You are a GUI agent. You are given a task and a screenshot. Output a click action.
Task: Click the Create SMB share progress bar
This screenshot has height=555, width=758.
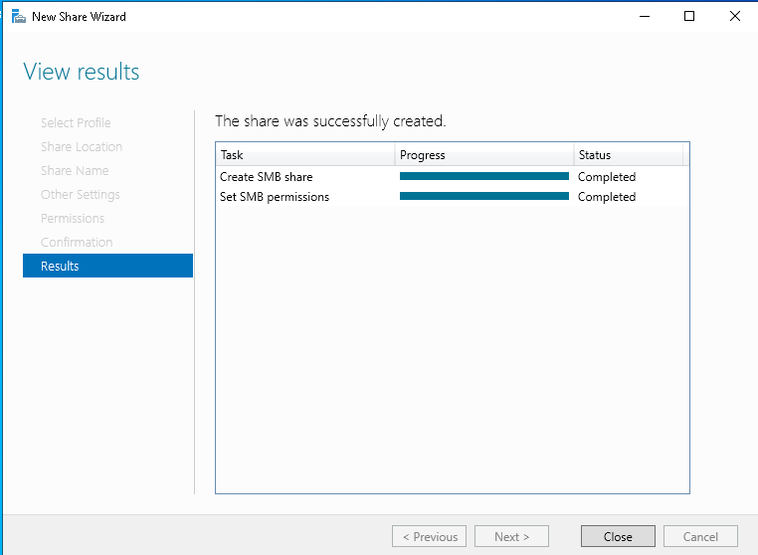pyautogui.click(x=484, y=176)
